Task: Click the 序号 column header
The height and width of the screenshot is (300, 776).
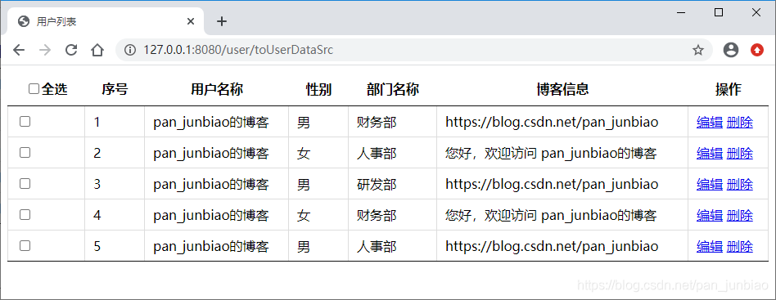Action: (115, 89)
